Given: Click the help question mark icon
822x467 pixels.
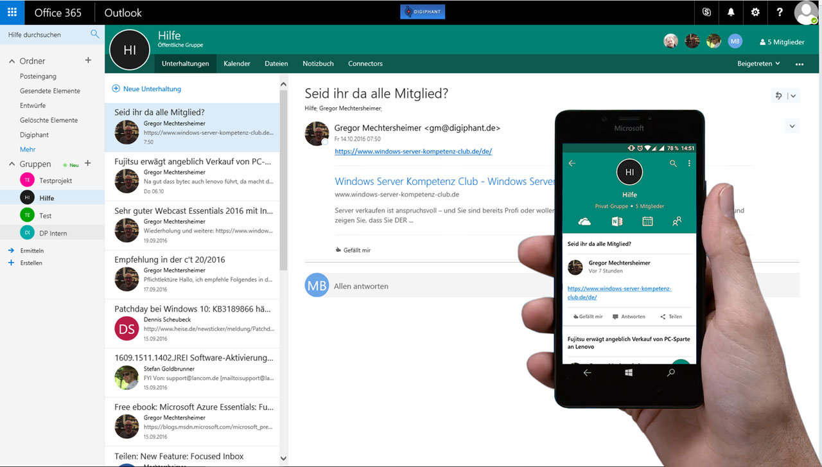Looking at the screenshot, I should click(x=780, y=12).
